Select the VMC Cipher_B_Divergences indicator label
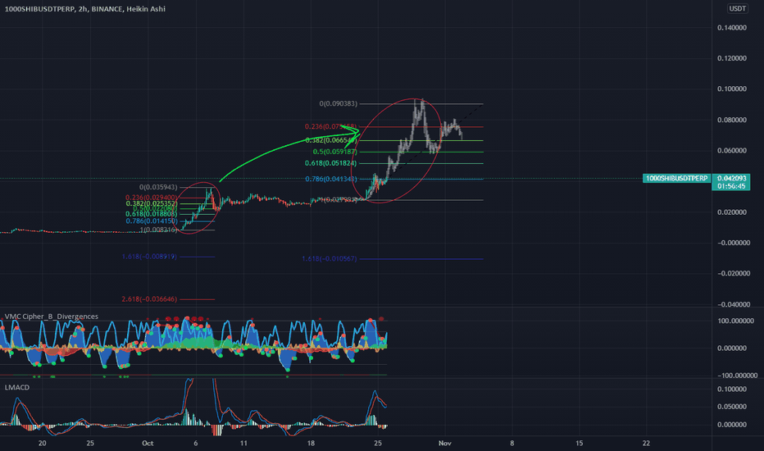 click(51, 317)
